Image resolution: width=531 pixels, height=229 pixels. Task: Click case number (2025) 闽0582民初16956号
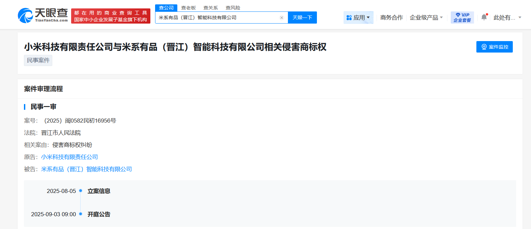(x=80, y=121)
